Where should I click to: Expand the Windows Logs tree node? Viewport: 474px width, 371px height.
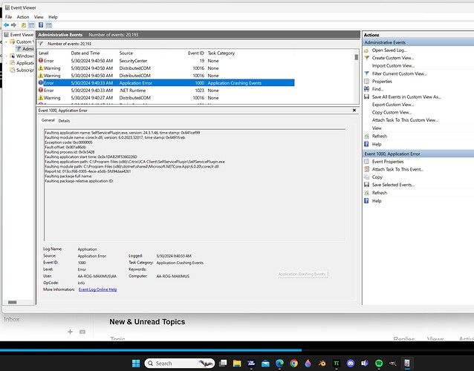coord(7,56)
